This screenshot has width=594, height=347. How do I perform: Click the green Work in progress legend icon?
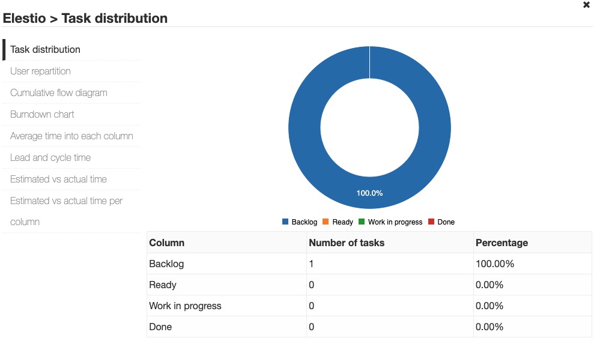360,222
